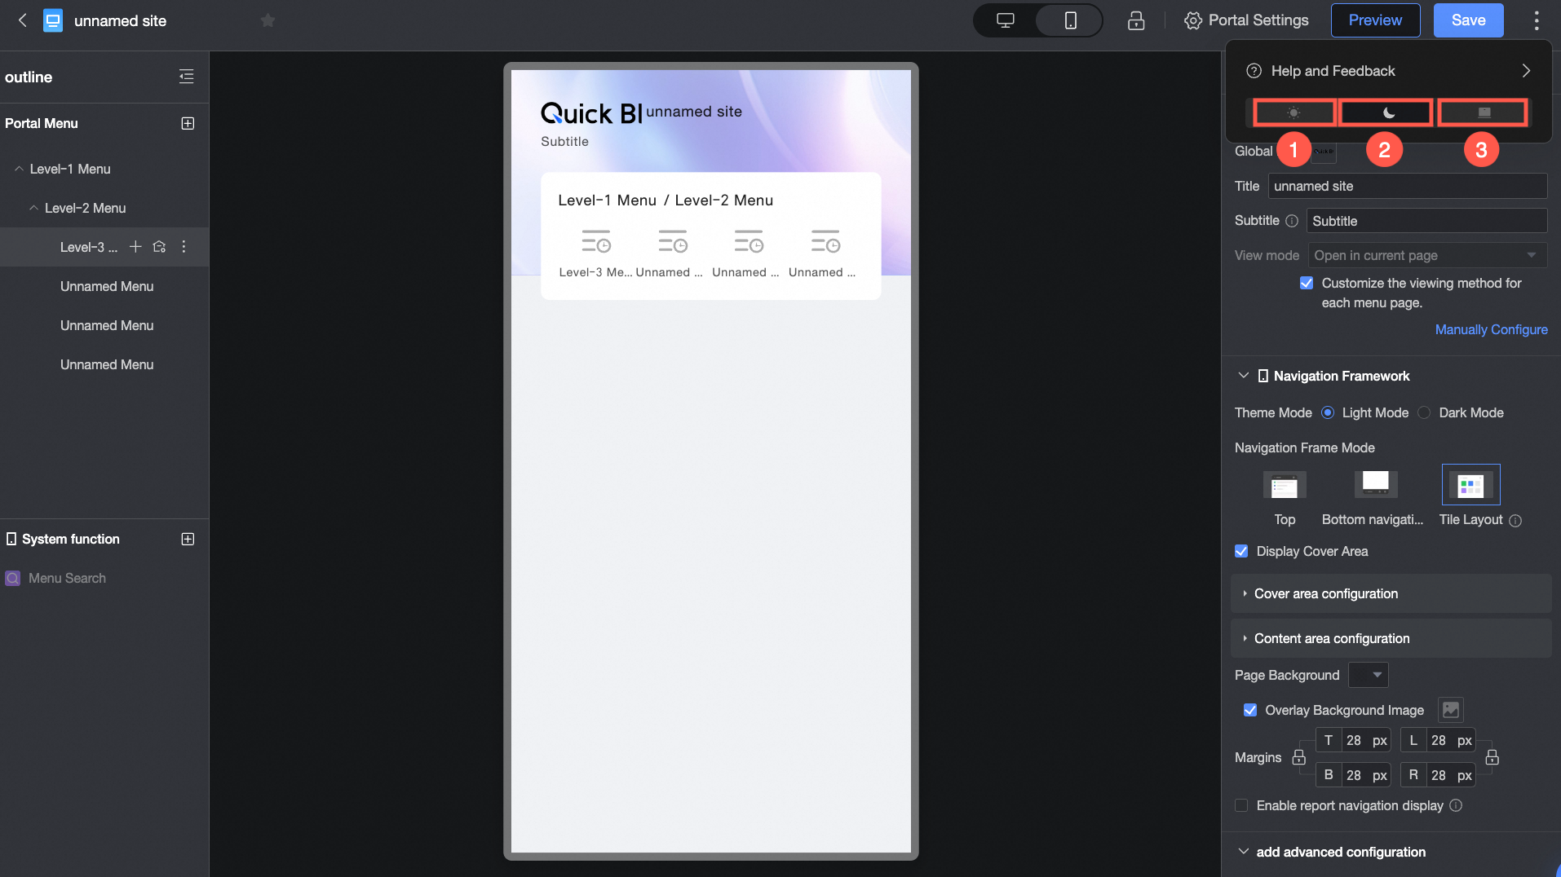Choose the Bottom navigation frame mode
The height and width of the screenshot is (877, 1561).
coord(1376,485)
